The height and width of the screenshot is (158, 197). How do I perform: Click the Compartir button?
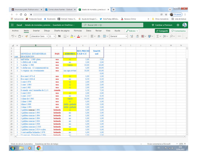click(162, 31)
